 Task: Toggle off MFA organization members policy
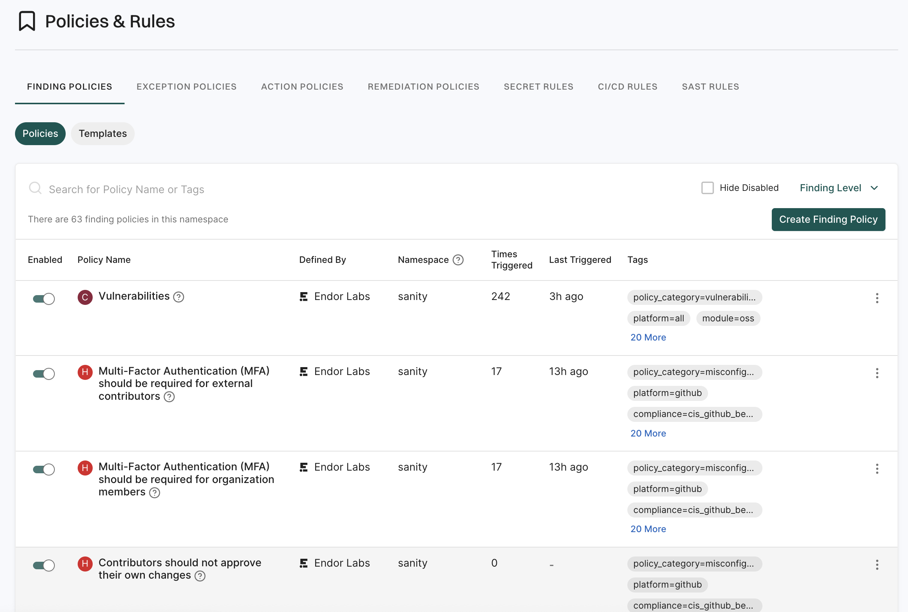(x=44, y=469)
